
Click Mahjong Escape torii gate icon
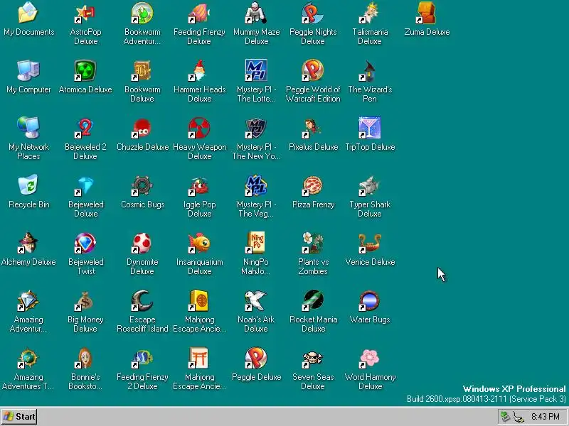tap(199, 359)
